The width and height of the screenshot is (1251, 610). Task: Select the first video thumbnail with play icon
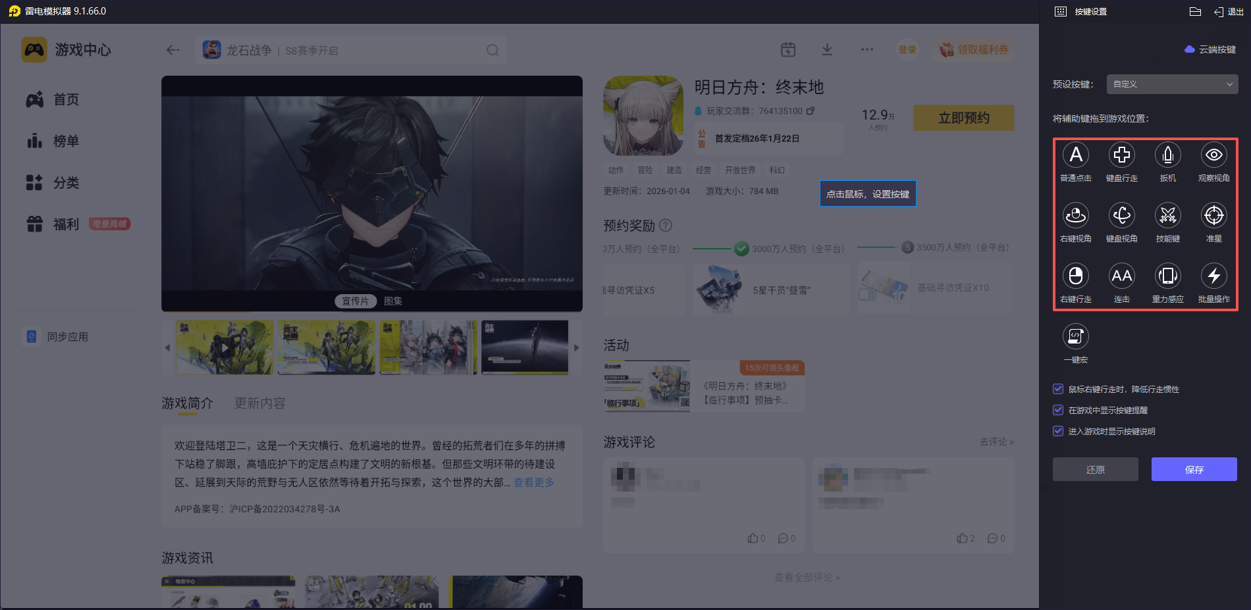pyautogui.click(x=225, y=347)
